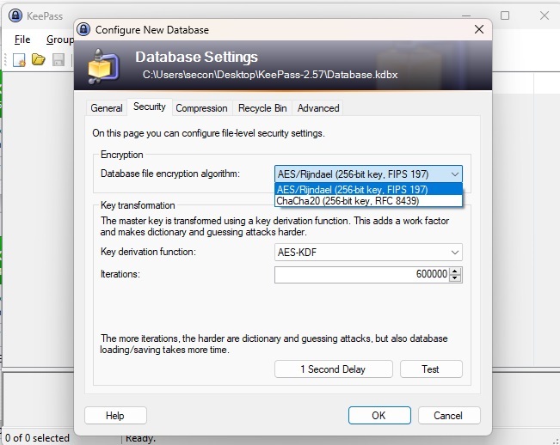This screenshot has height=445, width=560.
Task: Choose AES/Rijndael option in dropdown list
Action: coord(368,189)
